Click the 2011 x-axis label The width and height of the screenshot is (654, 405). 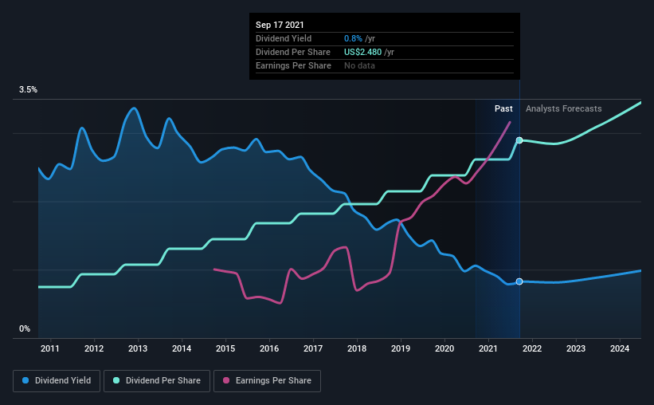(50, 348)
